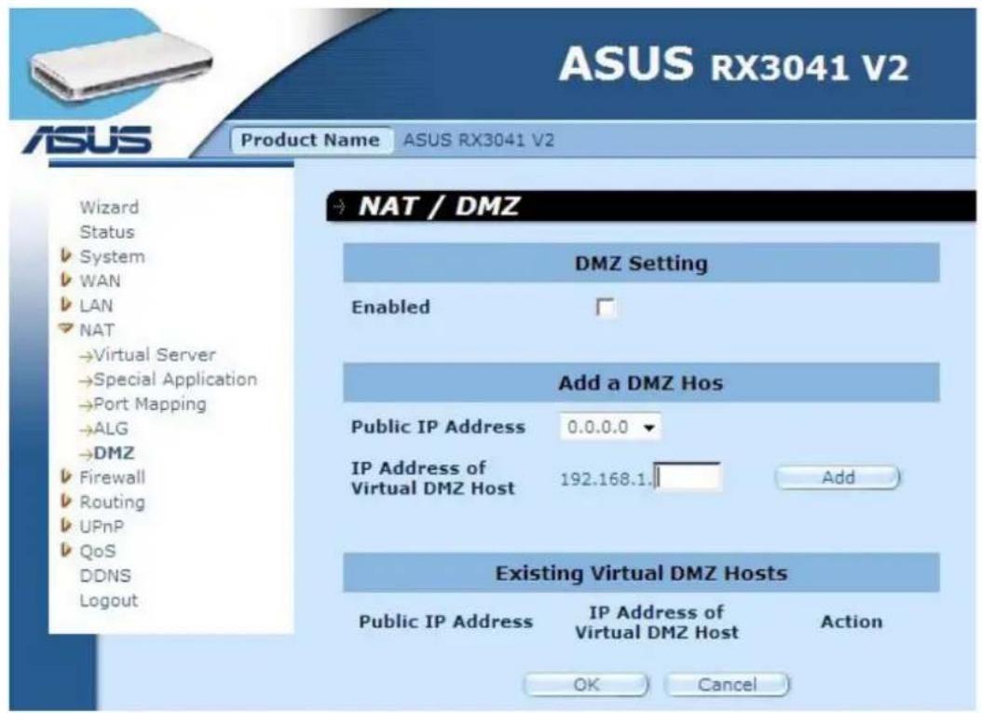This screenshot has height=713, width=982.
Task: Expand the Routing menu arrow
Action: point(66,501)
